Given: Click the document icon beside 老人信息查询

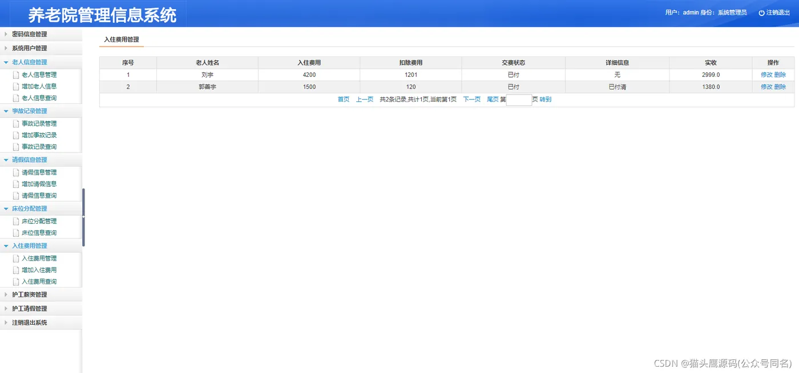Looking at the screenshot, I should point(16,98).
